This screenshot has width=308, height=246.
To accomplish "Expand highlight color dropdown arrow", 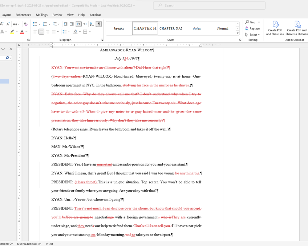I will coord(17,32).
